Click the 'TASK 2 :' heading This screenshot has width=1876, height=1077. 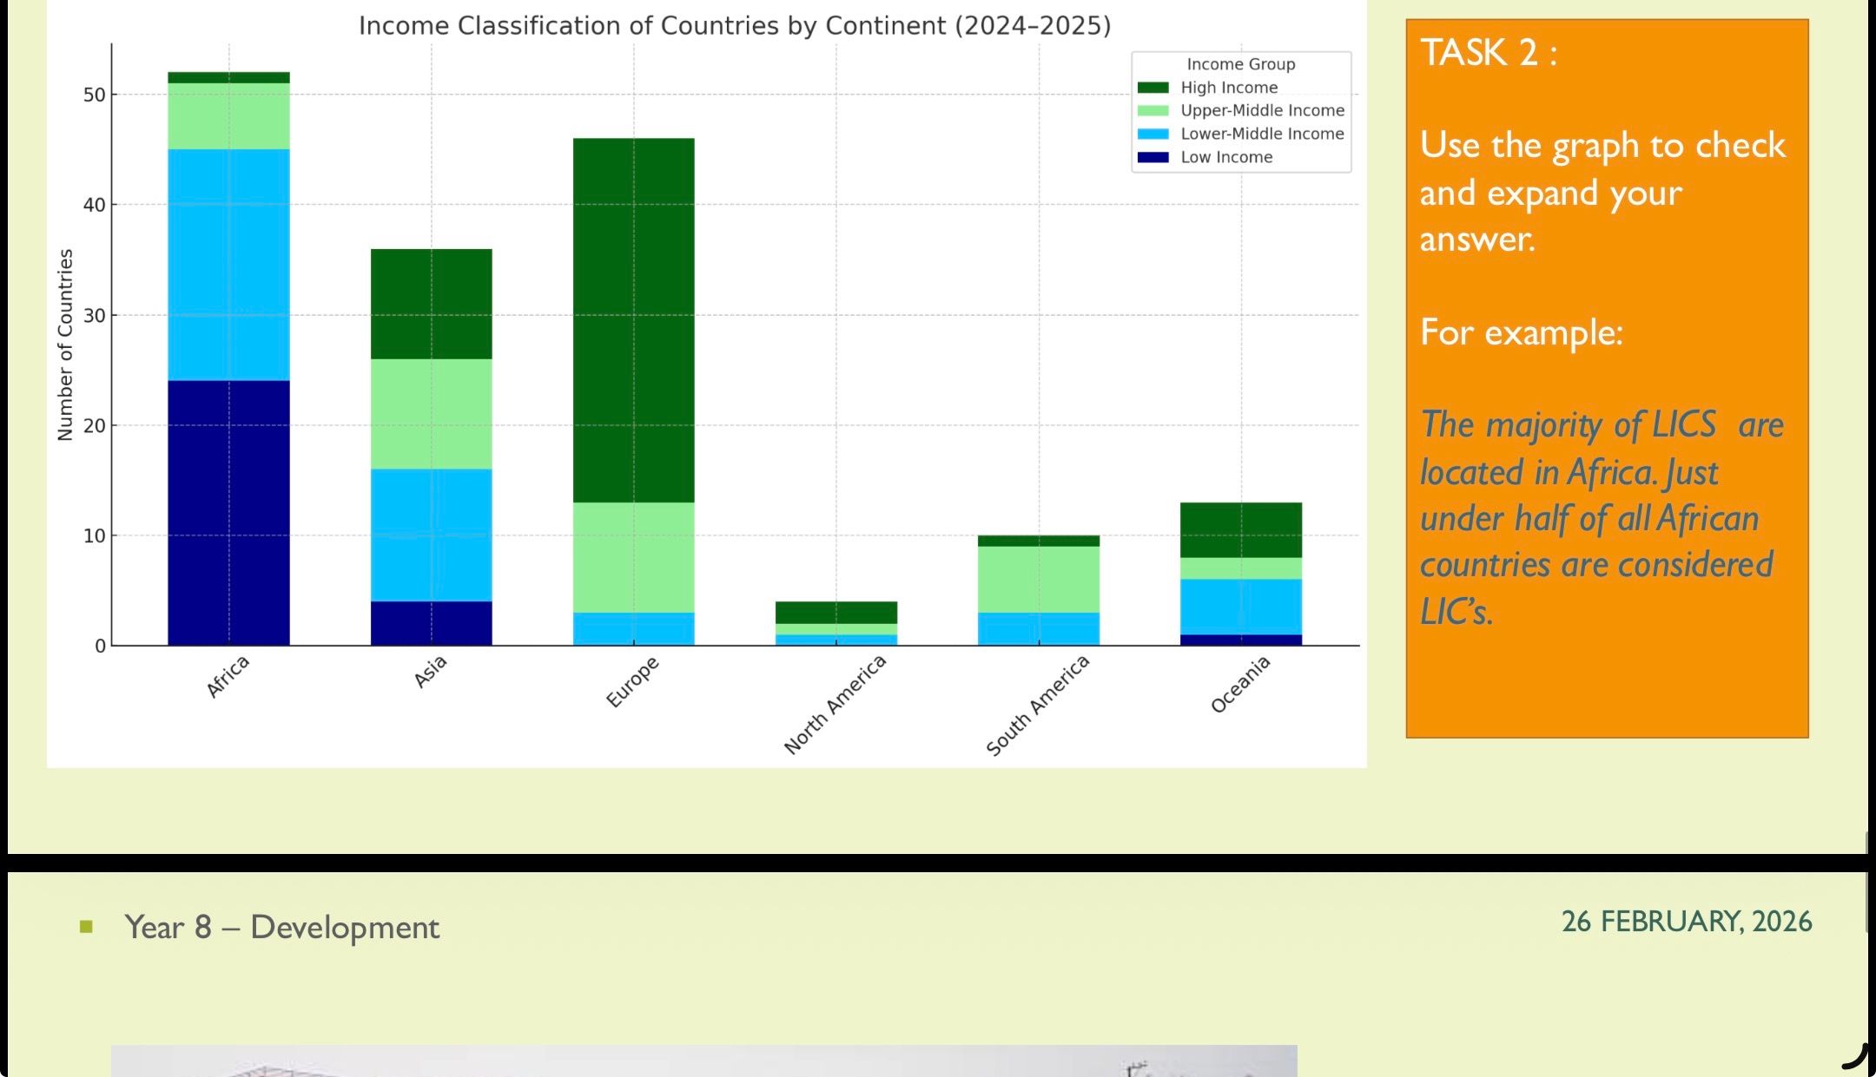[x=1489, y=53]
